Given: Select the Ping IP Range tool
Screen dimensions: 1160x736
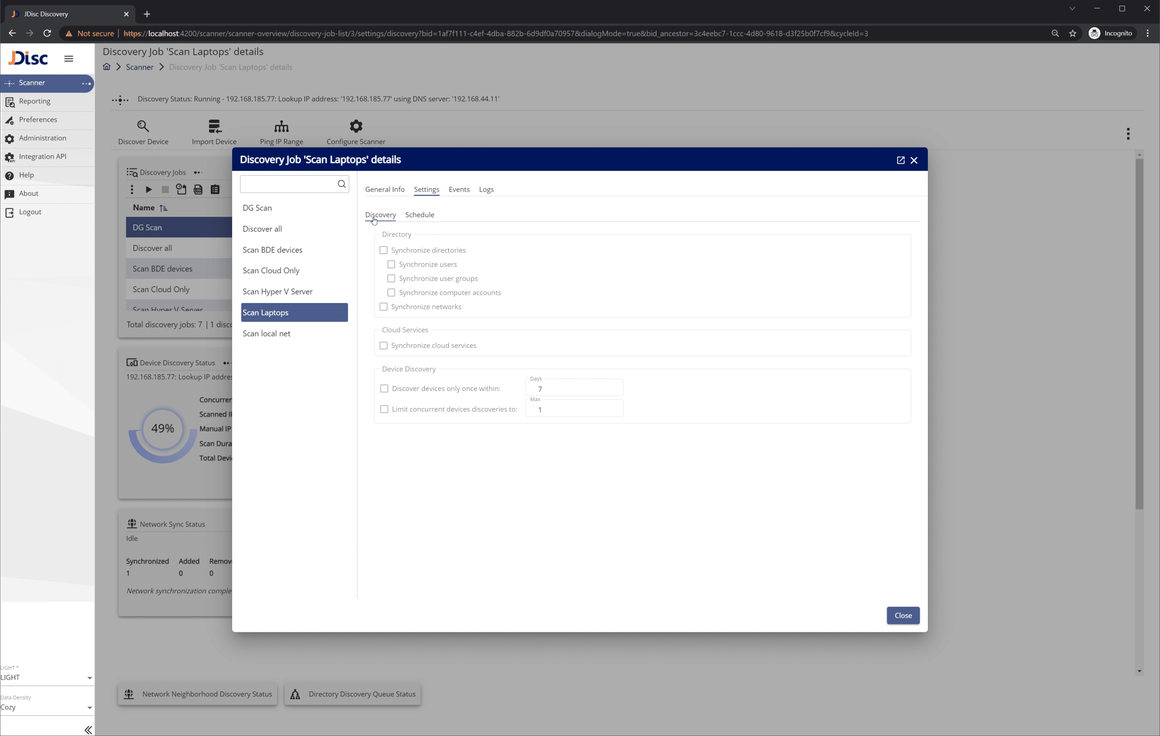Looking at the screenshot, I should click(281, 130).
